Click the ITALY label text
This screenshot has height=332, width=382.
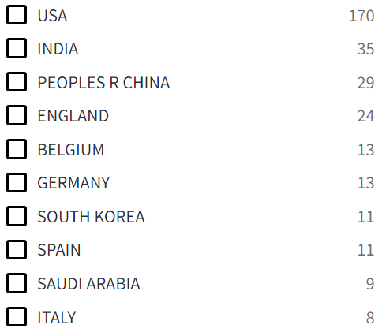57,318
